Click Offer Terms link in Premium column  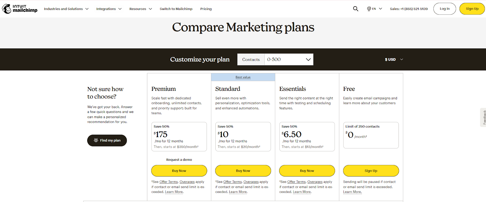pos(169,182)
